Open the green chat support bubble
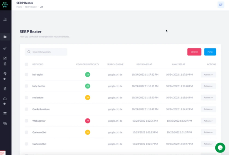This screenshot has height=155, width=229. (220, 147)
